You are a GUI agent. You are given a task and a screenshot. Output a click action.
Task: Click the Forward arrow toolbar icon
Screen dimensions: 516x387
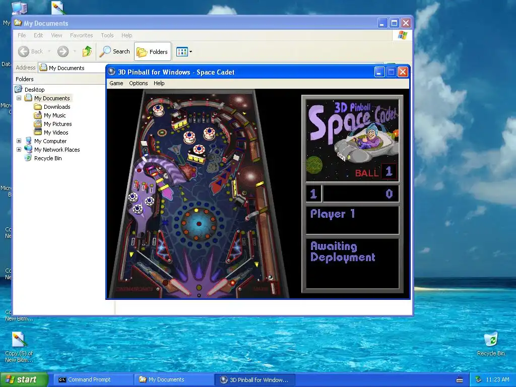[63, 51]
